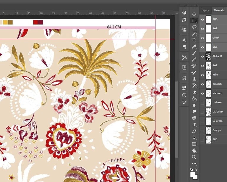This screenshot has width=227, height=182.
Task: Select the Magic Wand tool
Action: pos(194,33)
